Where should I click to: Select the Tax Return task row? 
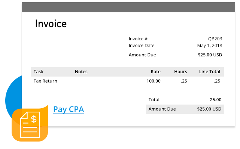(127, 81)
